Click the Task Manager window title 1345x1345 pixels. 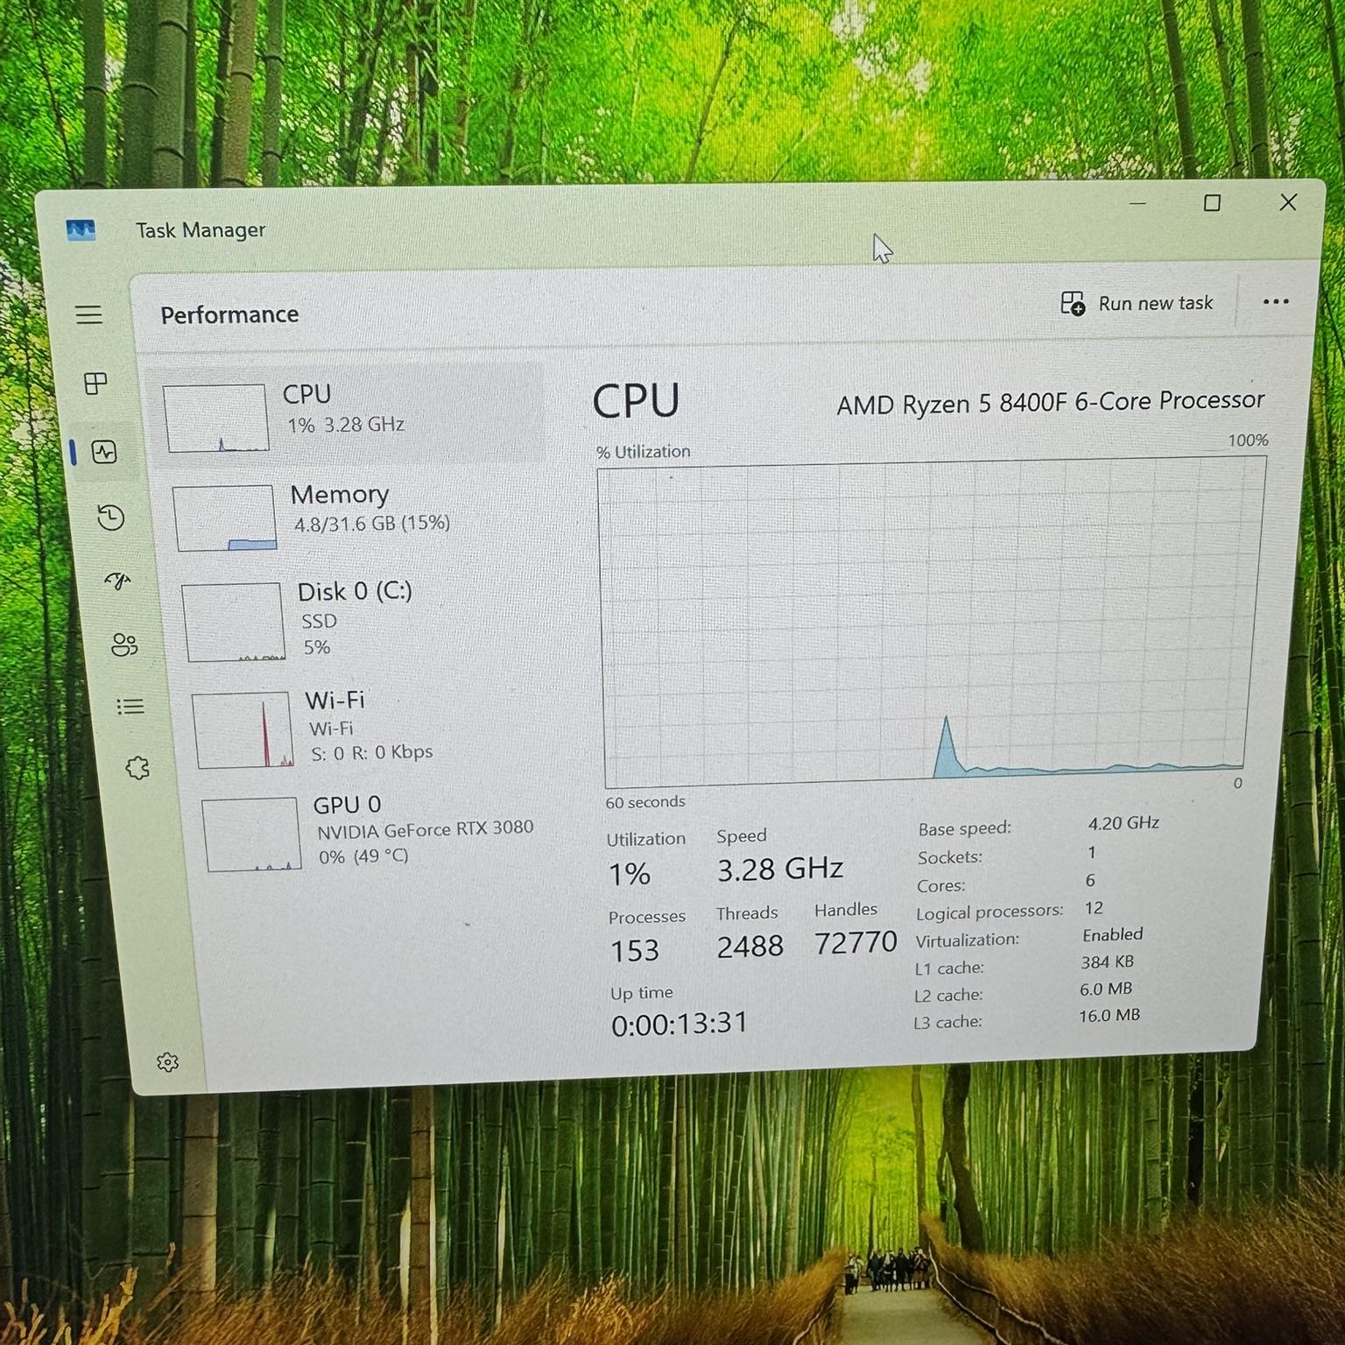[201, 229]
